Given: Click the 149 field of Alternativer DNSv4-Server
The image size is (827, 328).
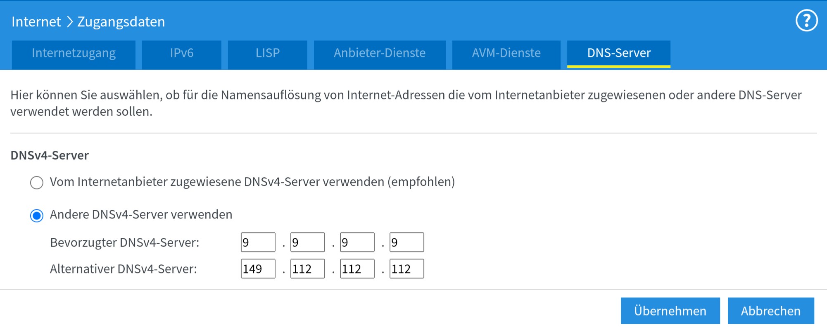Looking at the screenshot, I should tap(258, 269).
